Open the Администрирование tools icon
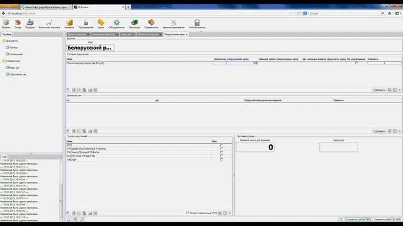This screenshot has height=226, width=403. (x=174, y=23)
